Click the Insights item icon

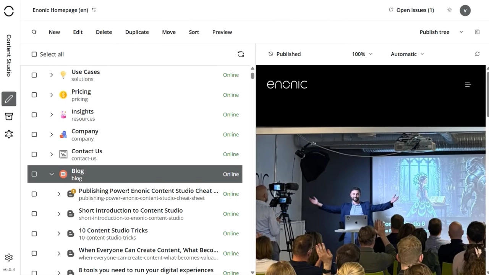(63, 115)
